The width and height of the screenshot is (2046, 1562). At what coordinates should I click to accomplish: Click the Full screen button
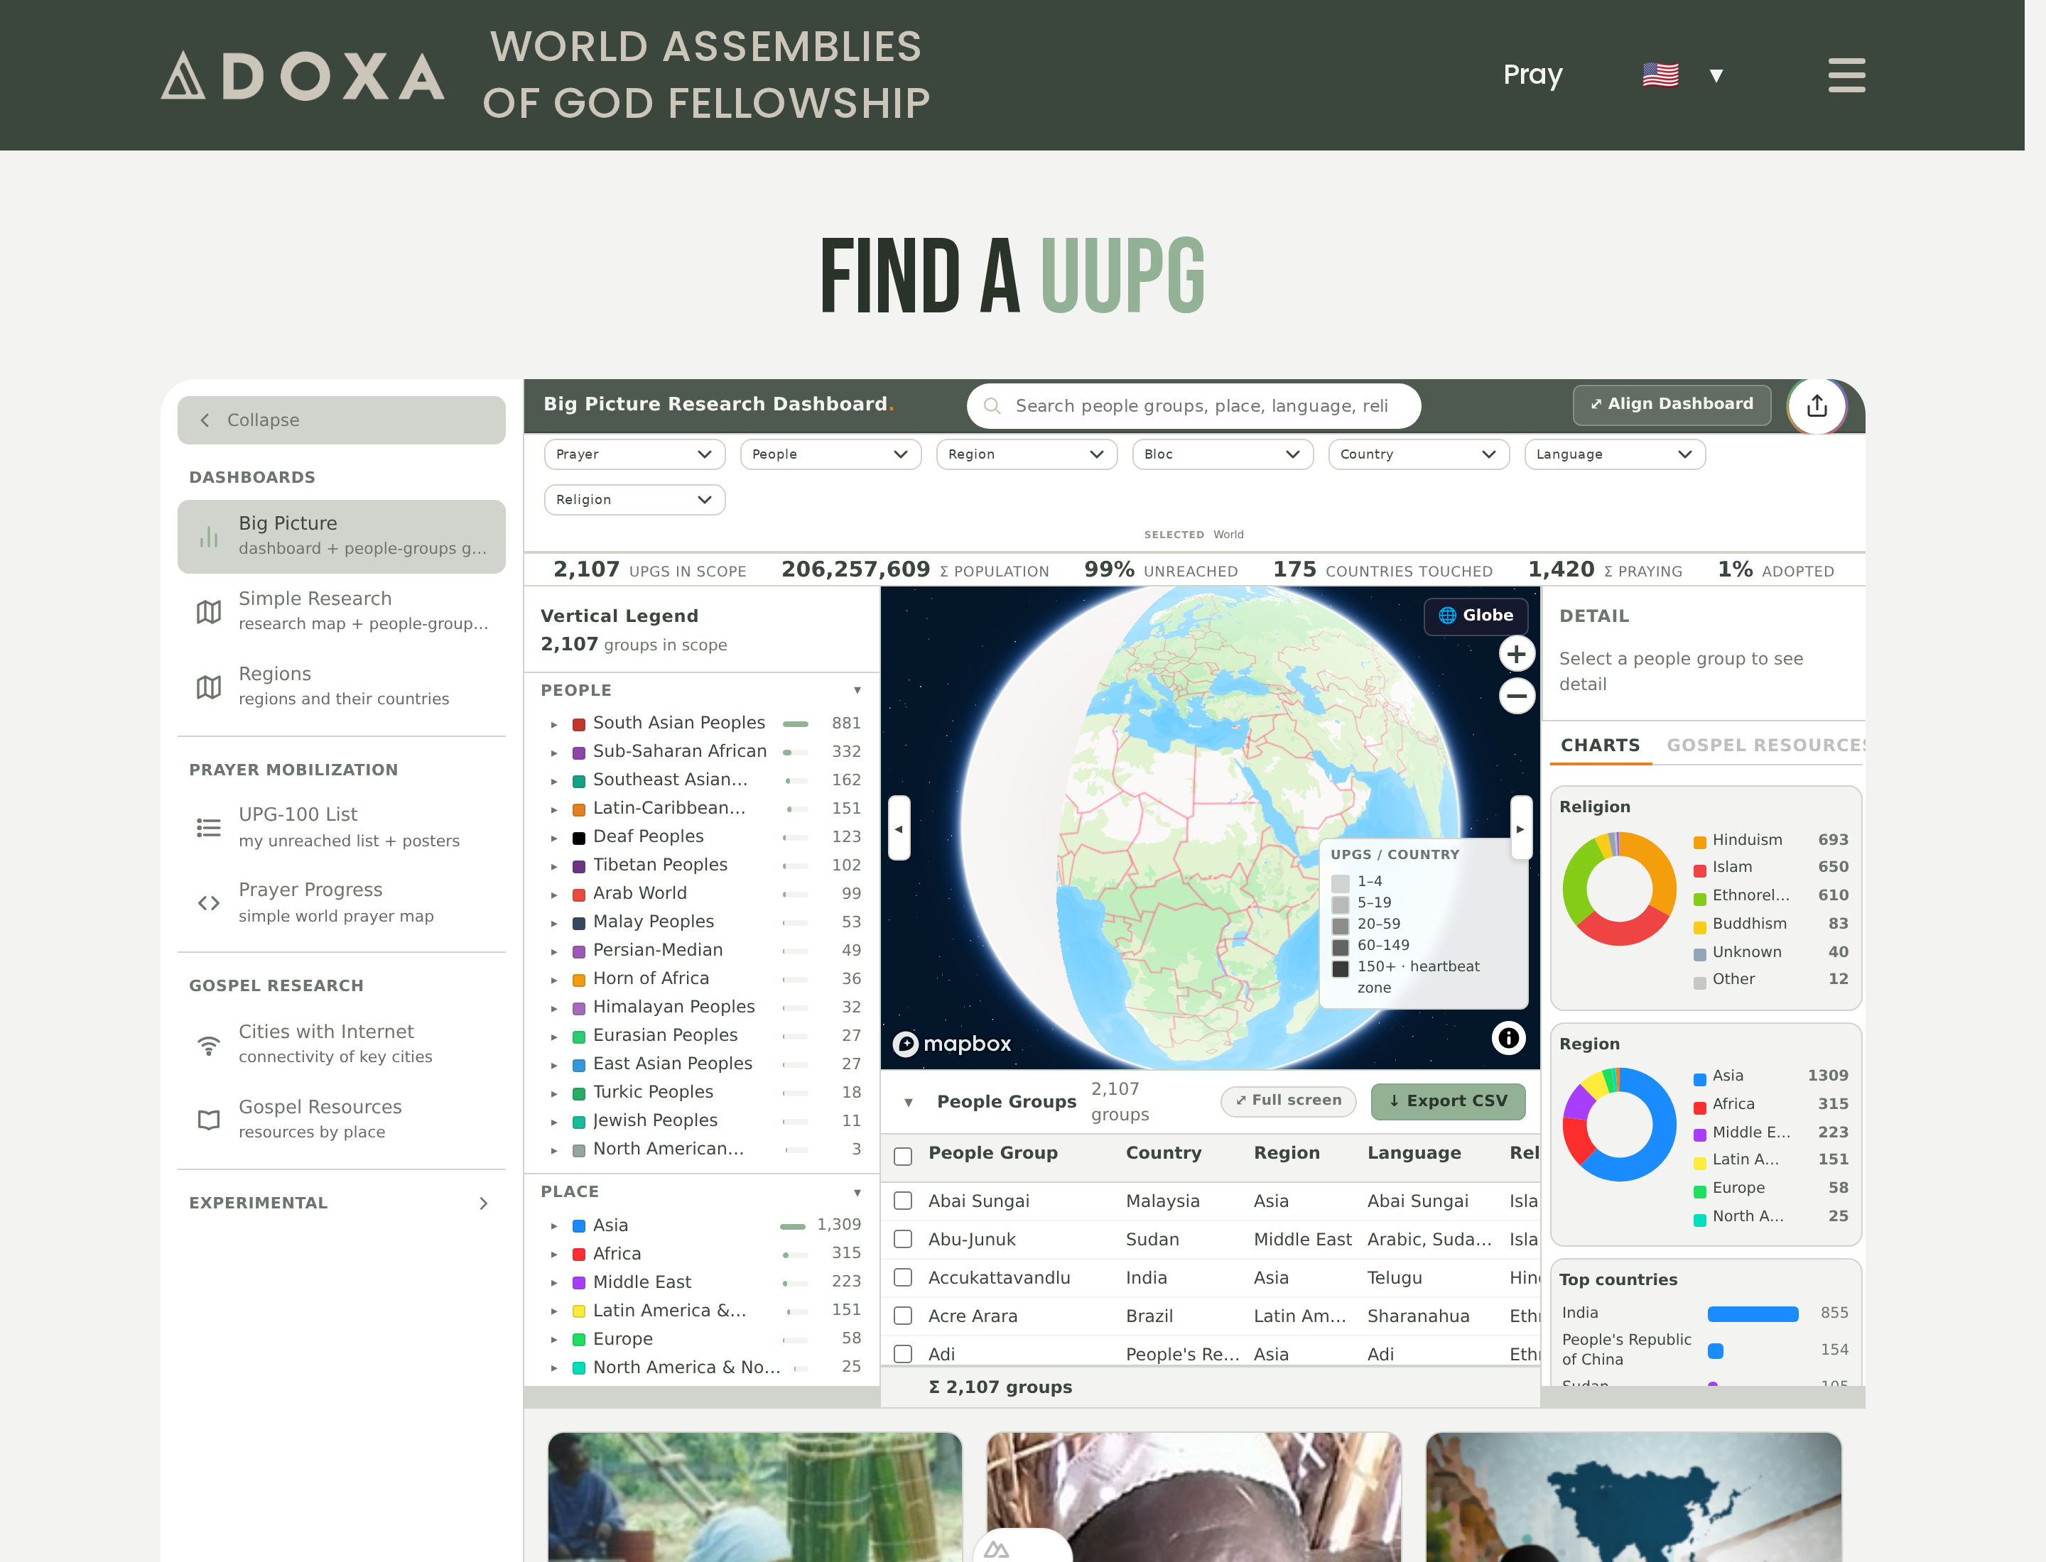(x=1288, y=1100)
